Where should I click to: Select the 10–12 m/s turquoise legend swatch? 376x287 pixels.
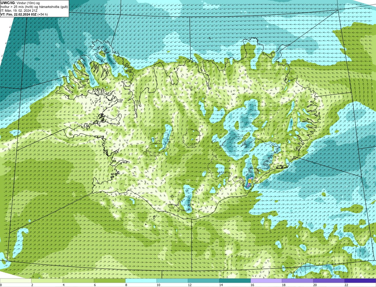(172, 281)
